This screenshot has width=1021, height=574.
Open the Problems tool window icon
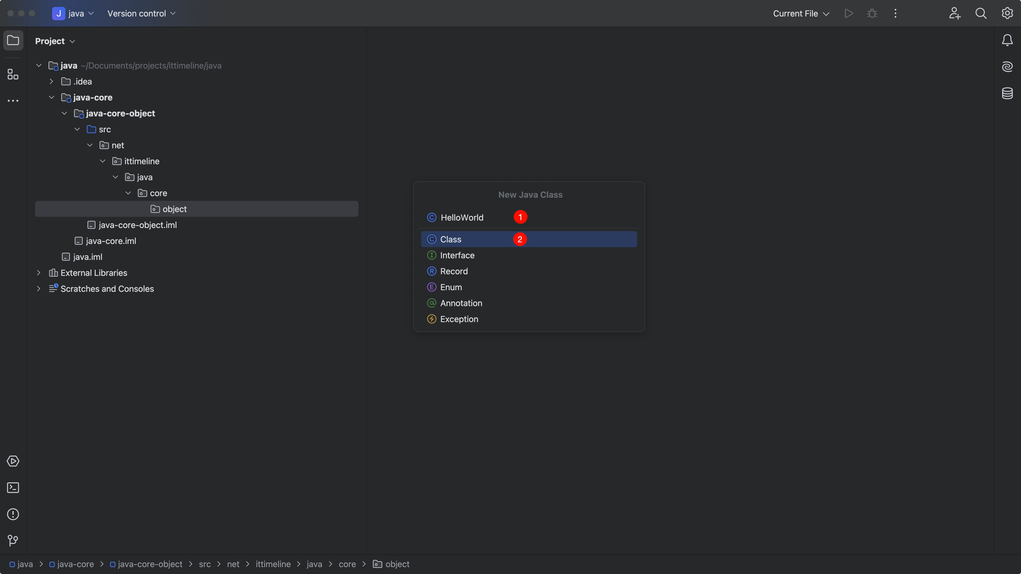[13, 514]
